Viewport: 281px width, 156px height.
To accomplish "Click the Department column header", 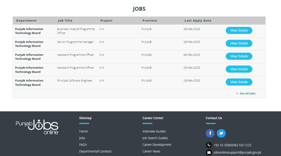I will [x=26, y=20].
